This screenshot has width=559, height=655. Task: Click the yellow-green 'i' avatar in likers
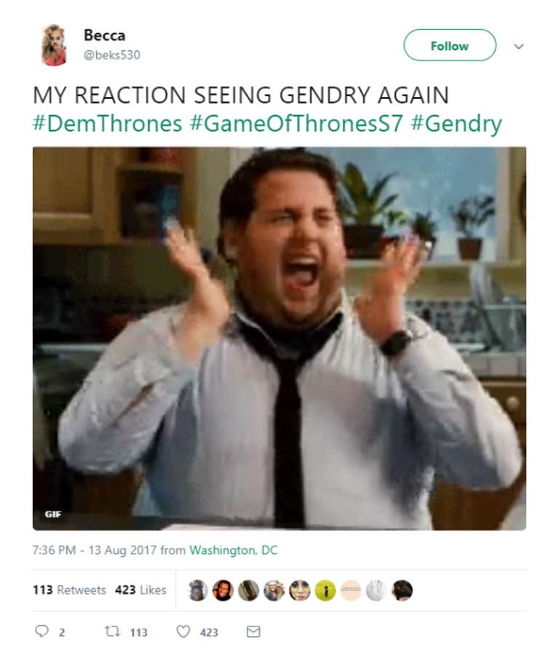click(x=325, y=590)
